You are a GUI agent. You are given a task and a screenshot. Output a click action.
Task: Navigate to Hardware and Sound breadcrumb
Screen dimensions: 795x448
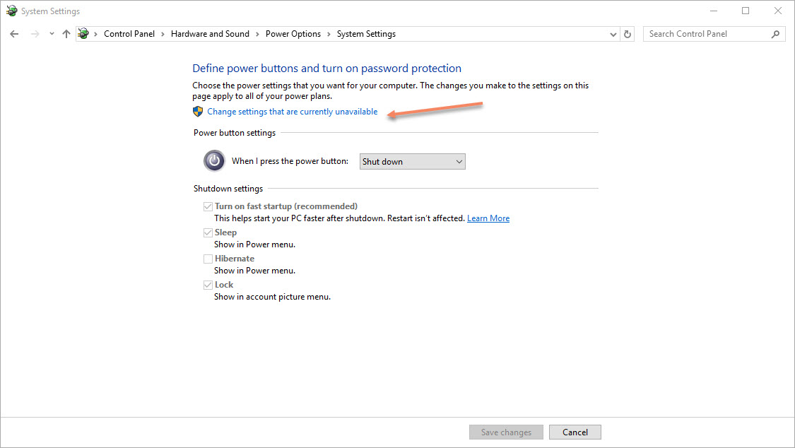click(210, 33)
